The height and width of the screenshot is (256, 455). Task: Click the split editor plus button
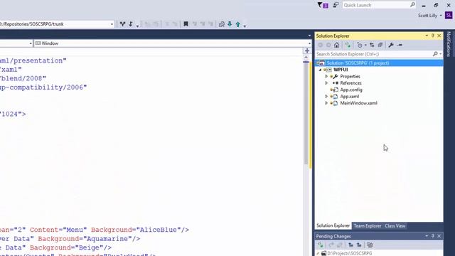tap(307, 50)
